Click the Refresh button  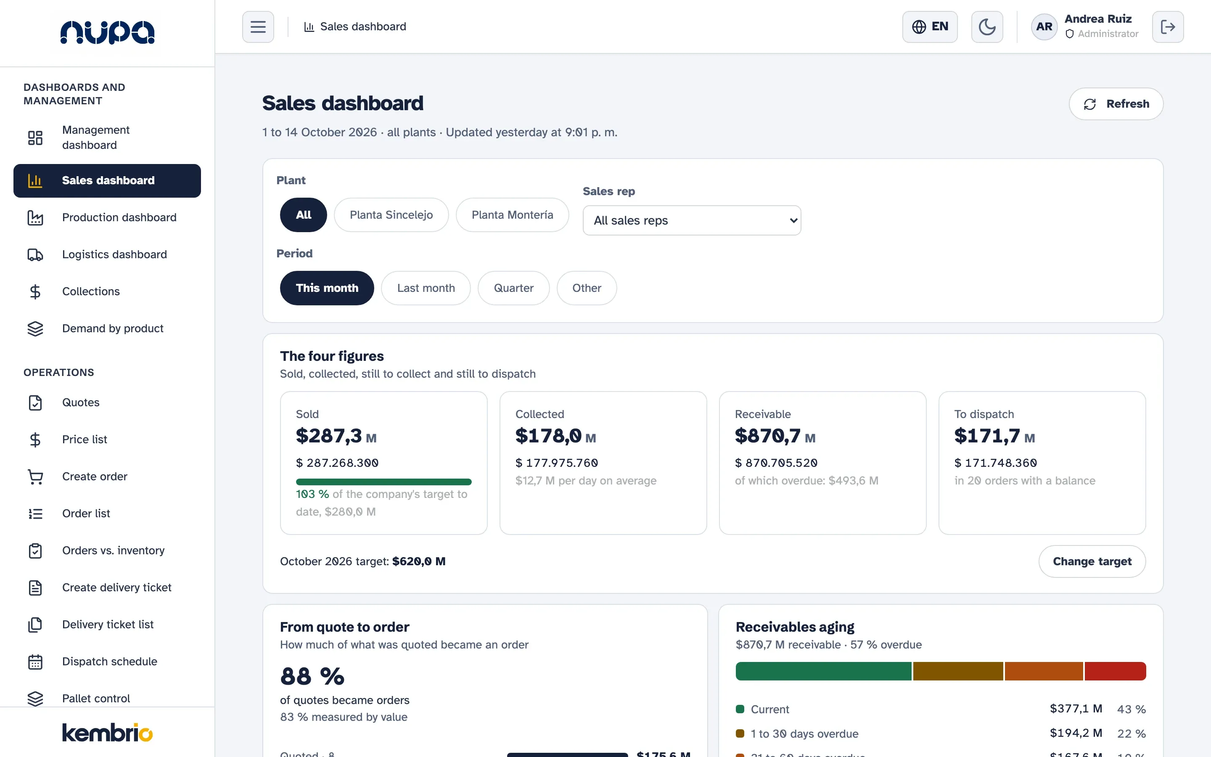(x=1116, y=103)
